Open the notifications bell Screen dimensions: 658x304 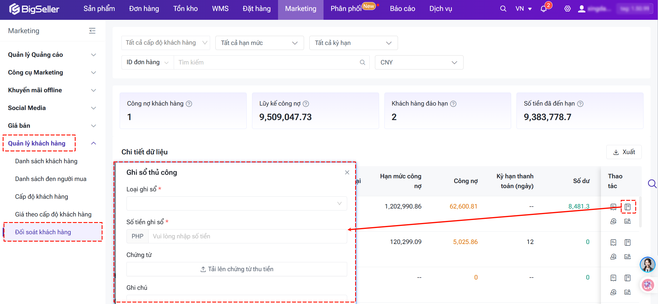click(x=543, y=9)
